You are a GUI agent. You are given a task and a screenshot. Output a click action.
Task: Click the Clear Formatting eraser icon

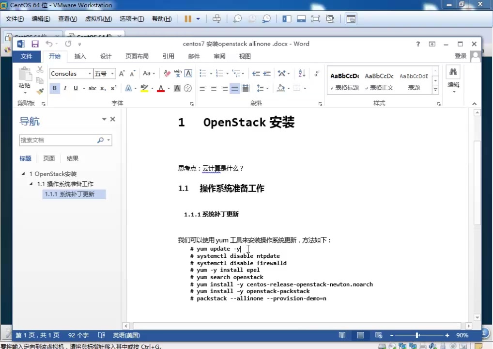pos(167,74)
